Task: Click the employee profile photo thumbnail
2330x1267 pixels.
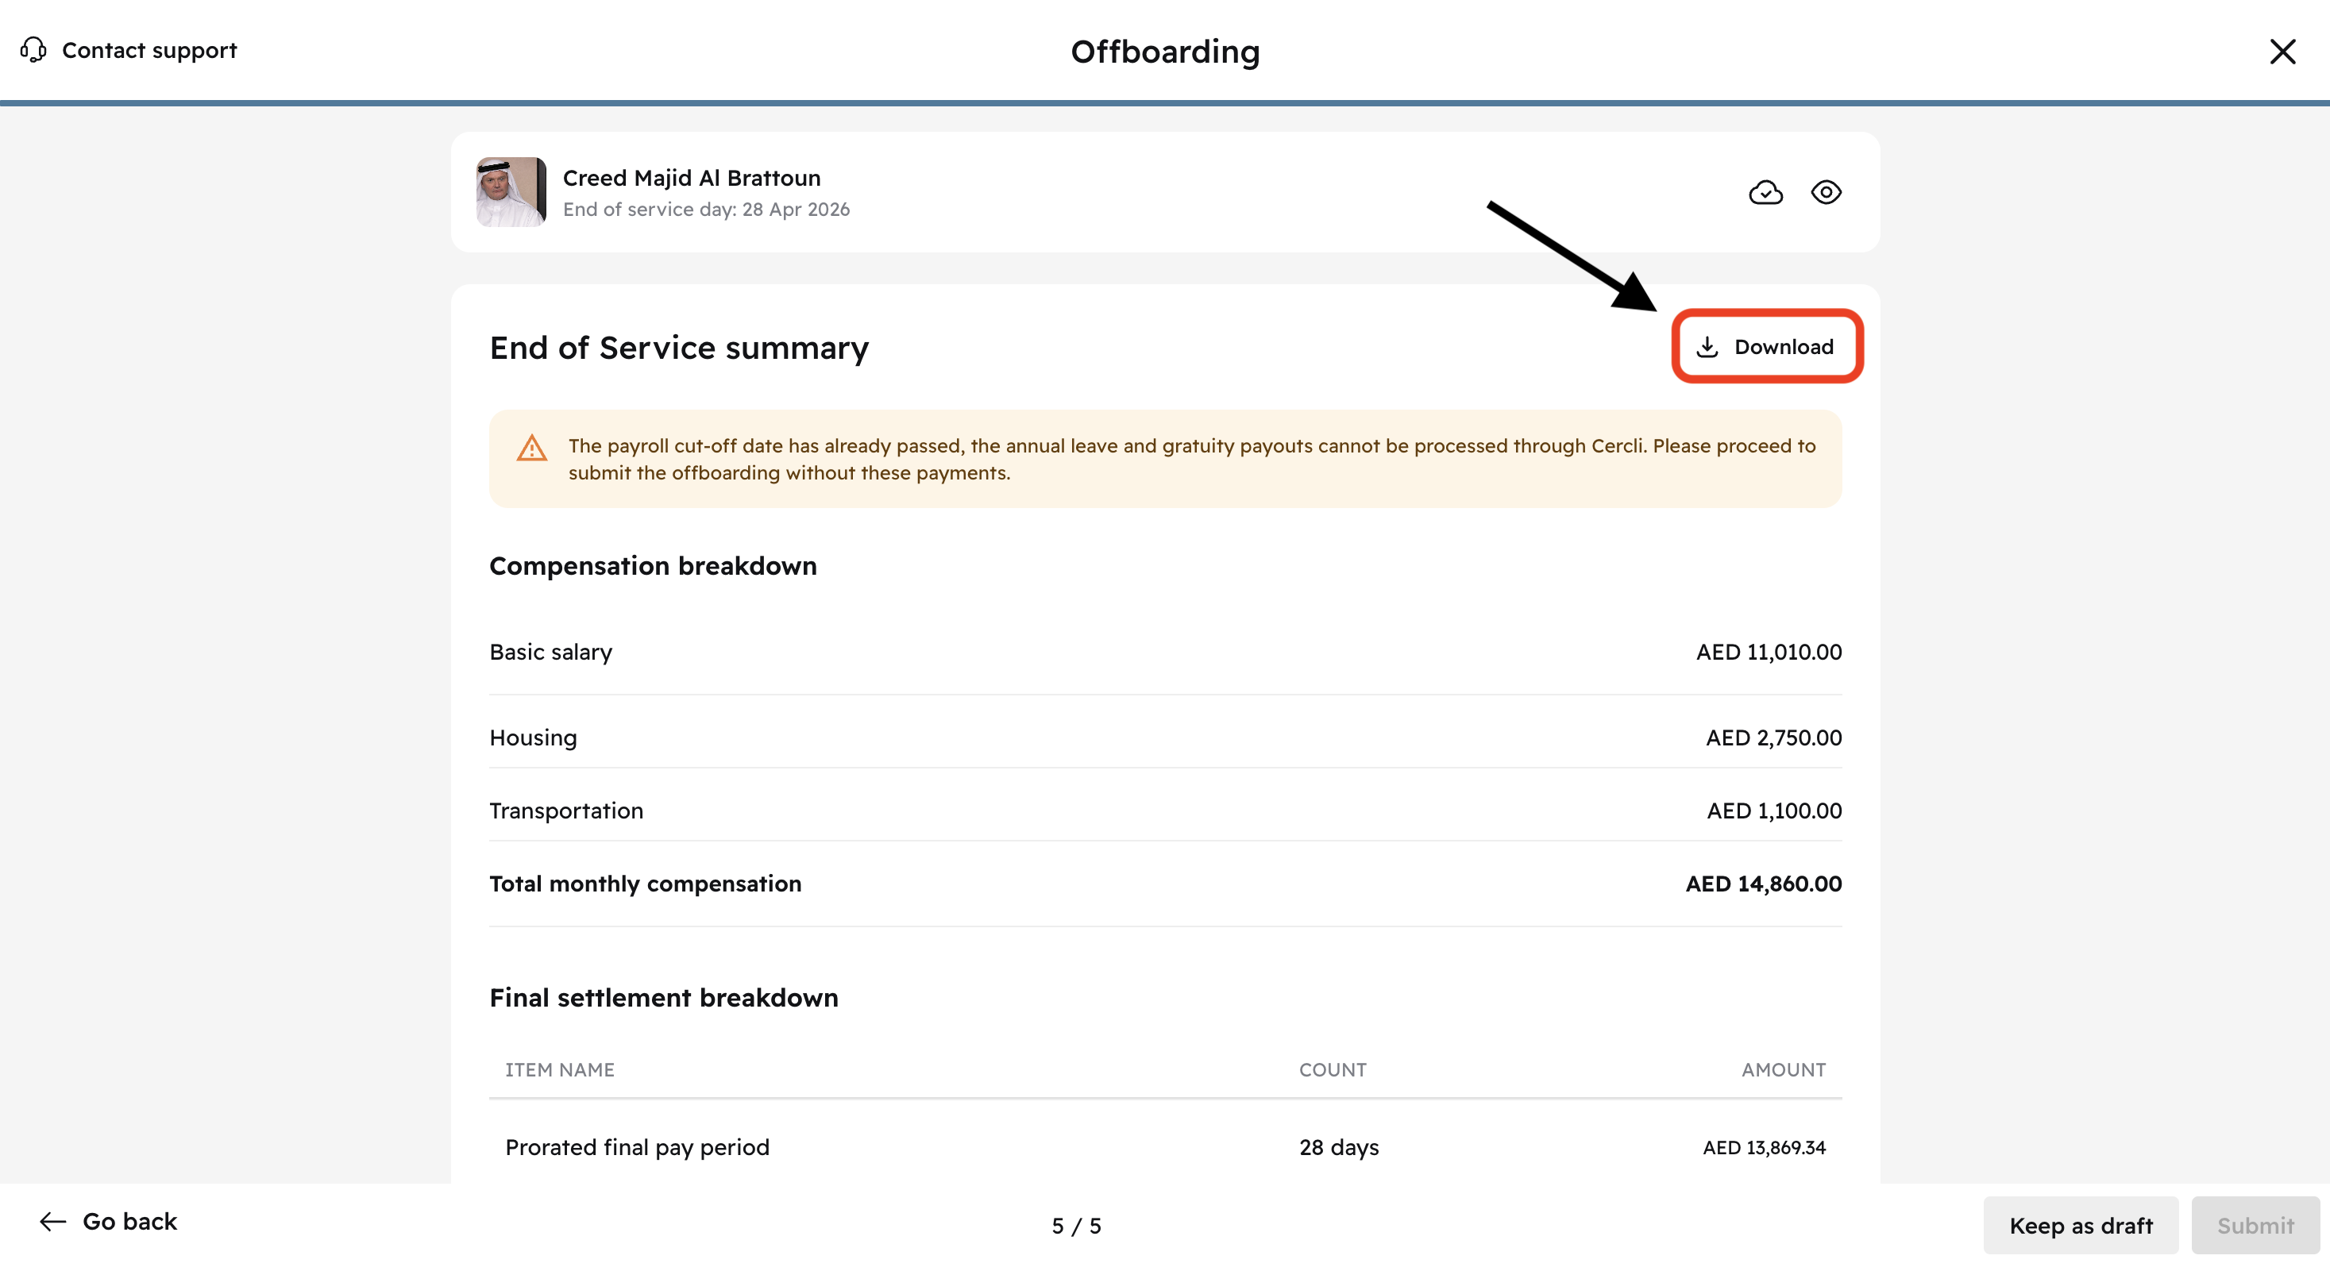Action: [511, 192]
